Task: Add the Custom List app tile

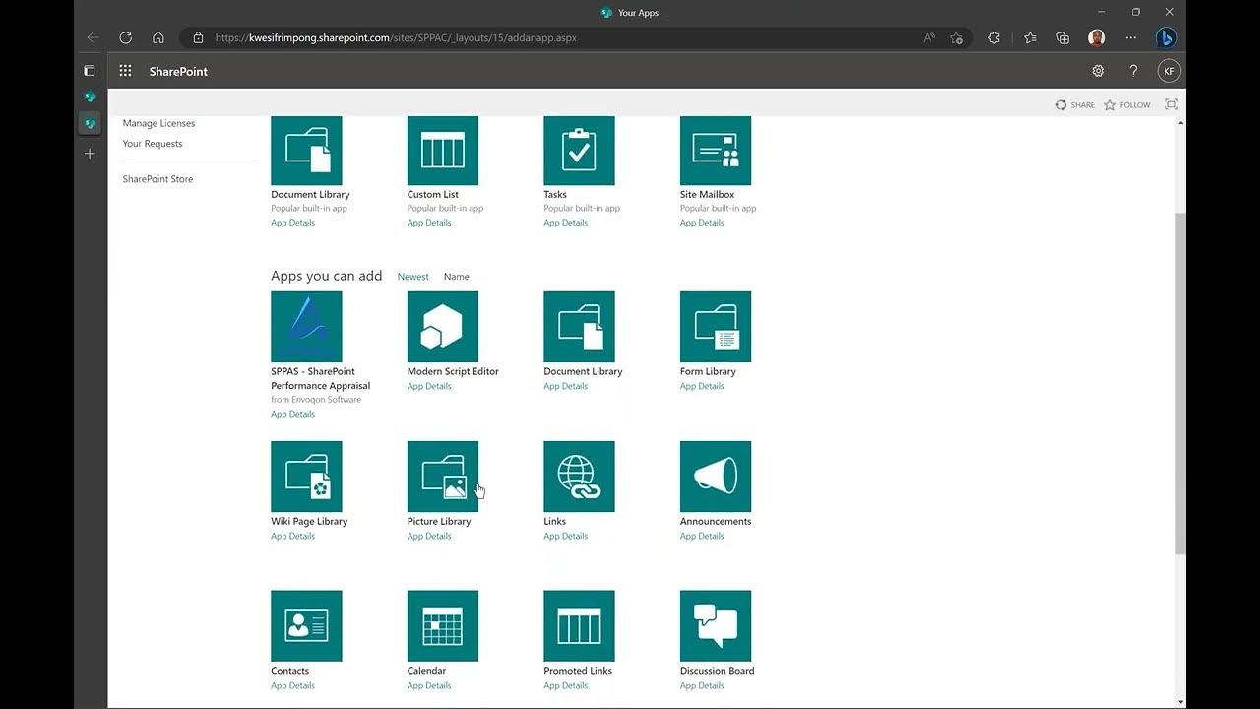Action: pos(443,151)
